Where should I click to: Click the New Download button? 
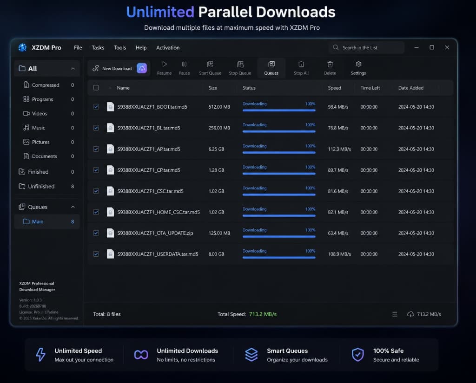pyautogui.click(x=119, y=68)
